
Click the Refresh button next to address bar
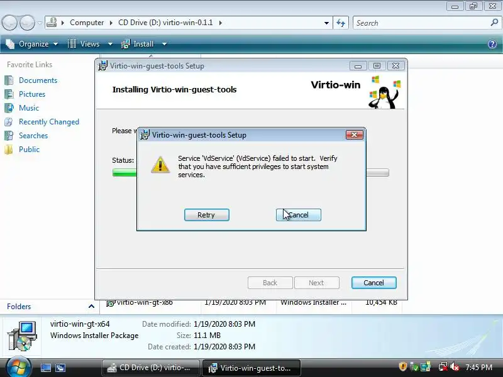(341, 23)
